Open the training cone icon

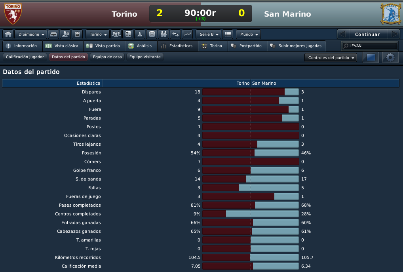(x=140, y=34)
